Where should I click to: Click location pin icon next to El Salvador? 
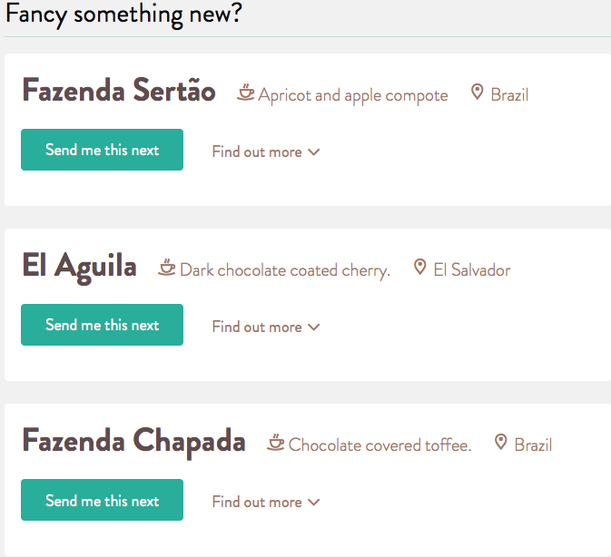(419, 268)
